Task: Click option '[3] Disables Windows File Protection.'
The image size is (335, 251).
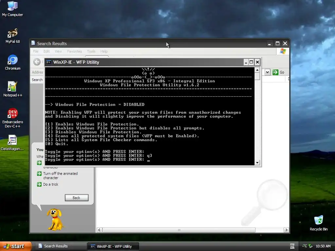Action: point(93,132)
